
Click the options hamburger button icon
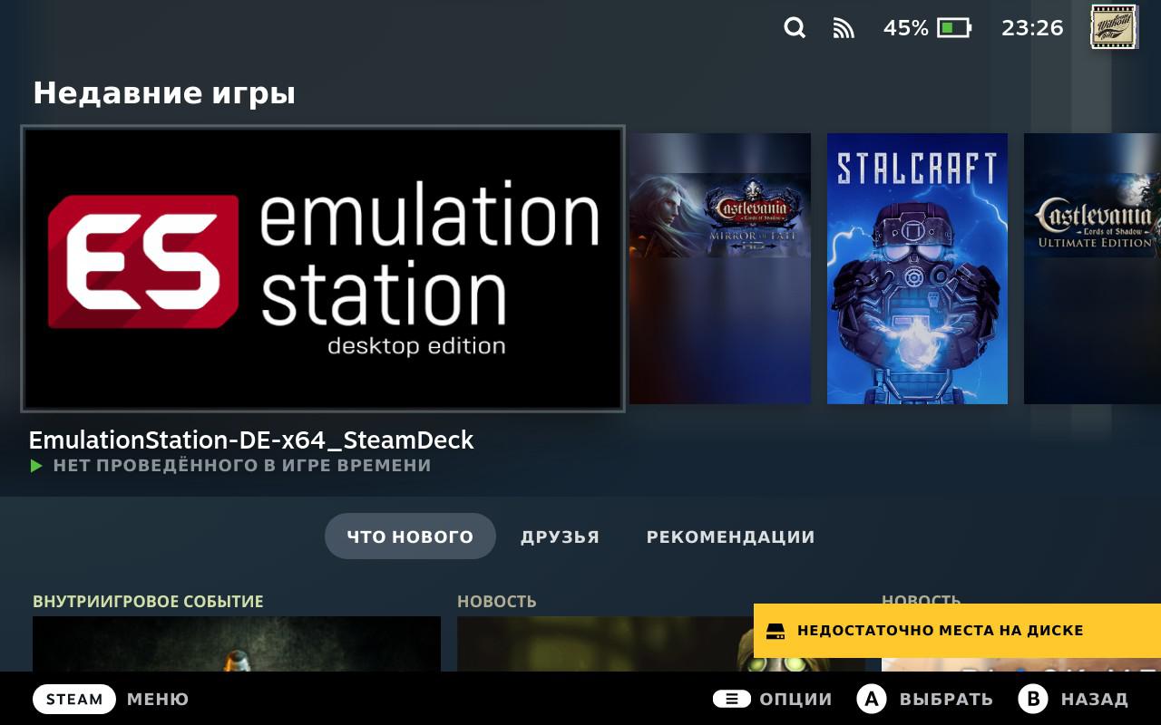(x=731, y=699)
